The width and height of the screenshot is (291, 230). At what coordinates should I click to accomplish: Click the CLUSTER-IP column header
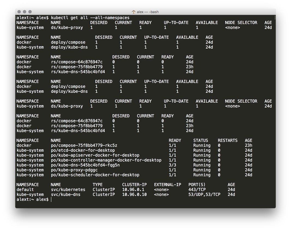tap(134, 185)
